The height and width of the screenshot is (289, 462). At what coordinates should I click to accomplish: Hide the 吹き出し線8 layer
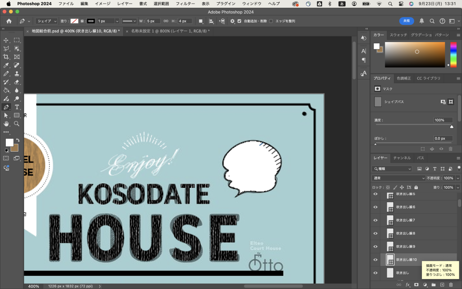(375, 233)
